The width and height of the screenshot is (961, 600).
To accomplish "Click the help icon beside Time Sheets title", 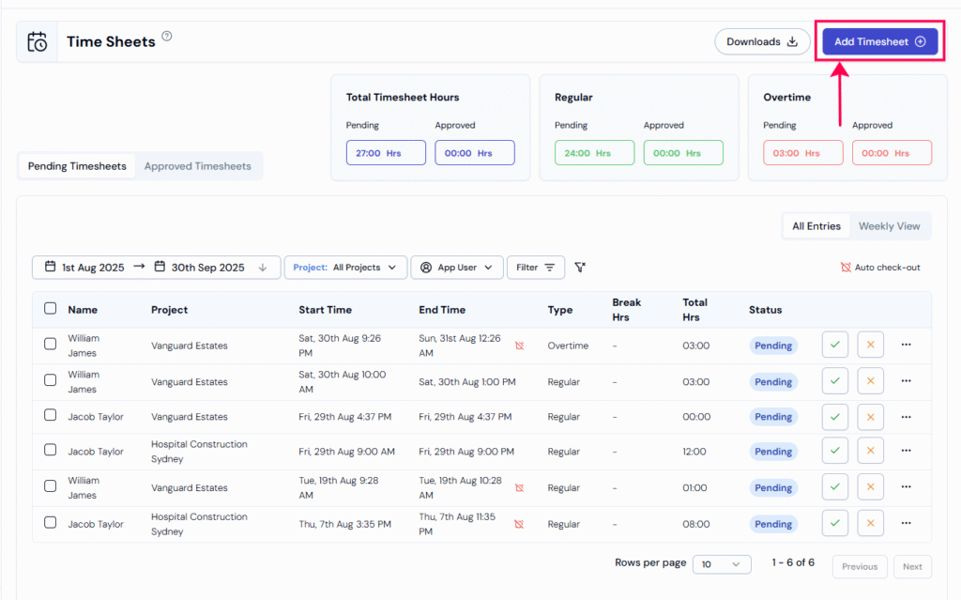I will click(167, 37).
